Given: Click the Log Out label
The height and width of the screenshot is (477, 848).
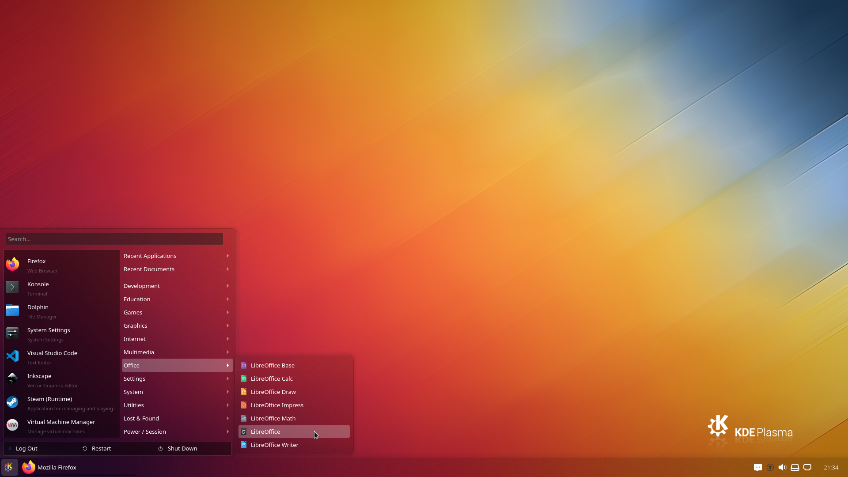Looking at the screenshot, I should click(26, 448).
